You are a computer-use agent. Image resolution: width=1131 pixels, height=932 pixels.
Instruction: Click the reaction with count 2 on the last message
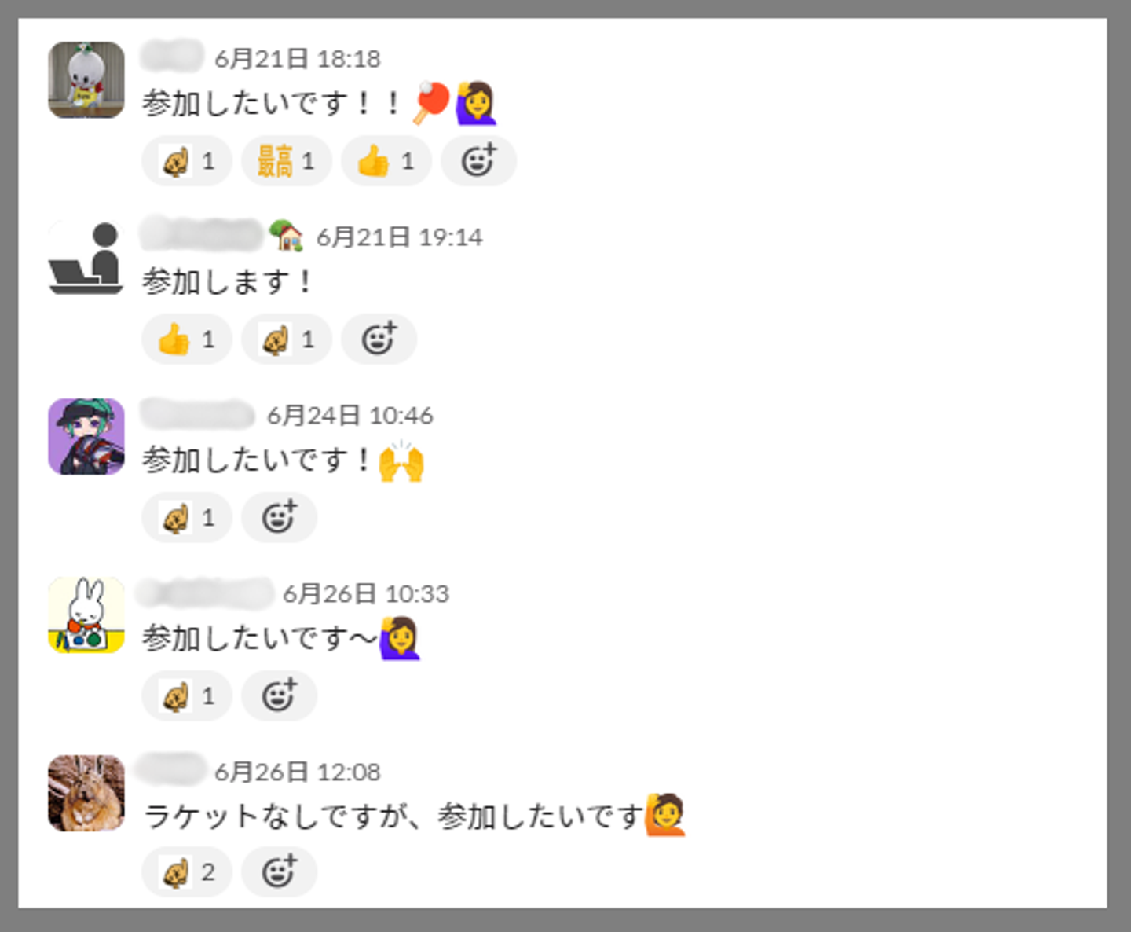tap(187, 872)
